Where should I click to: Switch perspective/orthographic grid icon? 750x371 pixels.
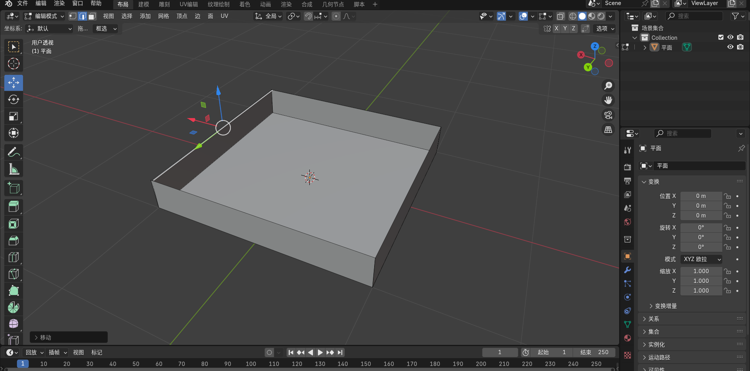608,130
